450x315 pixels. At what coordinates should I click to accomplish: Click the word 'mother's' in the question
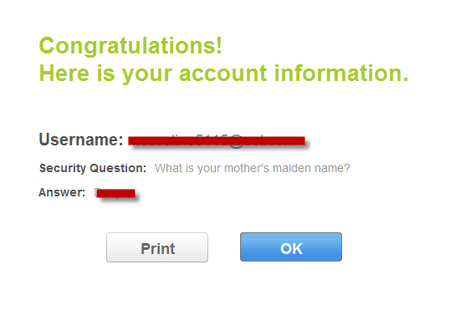pos(247,168)
